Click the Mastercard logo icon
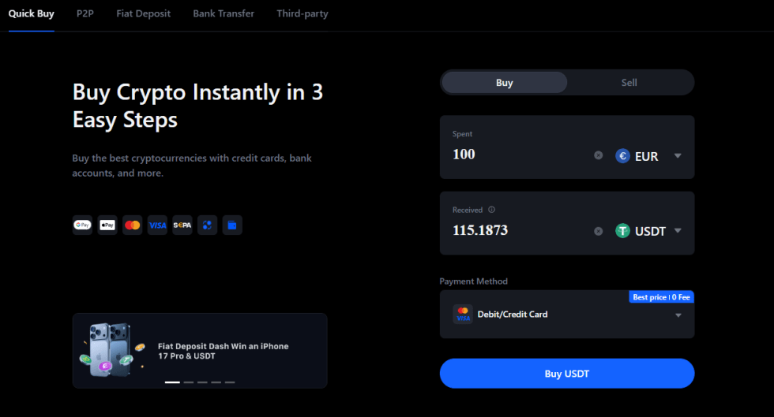774x417 pixels. tap(133, 225)
